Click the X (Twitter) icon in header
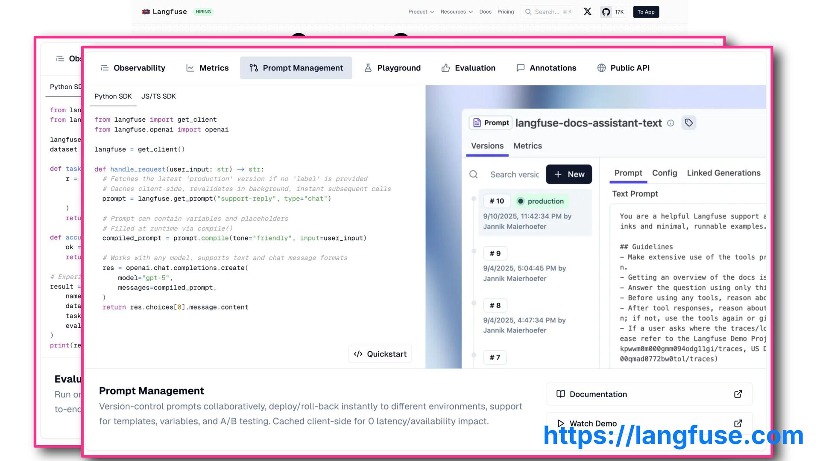 pyautogui.click(x=588, y=12)
